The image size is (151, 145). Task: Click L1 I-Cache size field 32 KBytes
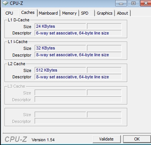pos(60,48)
